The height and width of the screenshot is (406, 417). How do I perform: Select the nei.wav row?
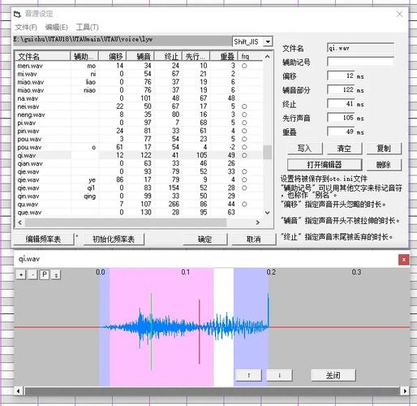click(x=139, y=106)
